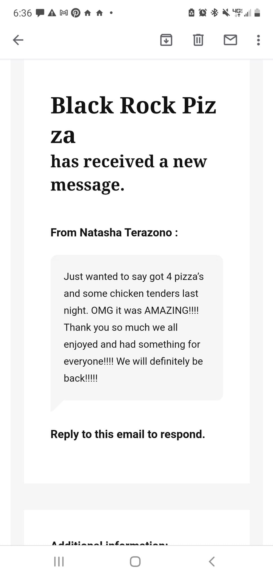Image resolution: width=273 pixels, height=577 pixels.
Task: Archive this email message
Action: pyautogui.click(x=166, y=40)
